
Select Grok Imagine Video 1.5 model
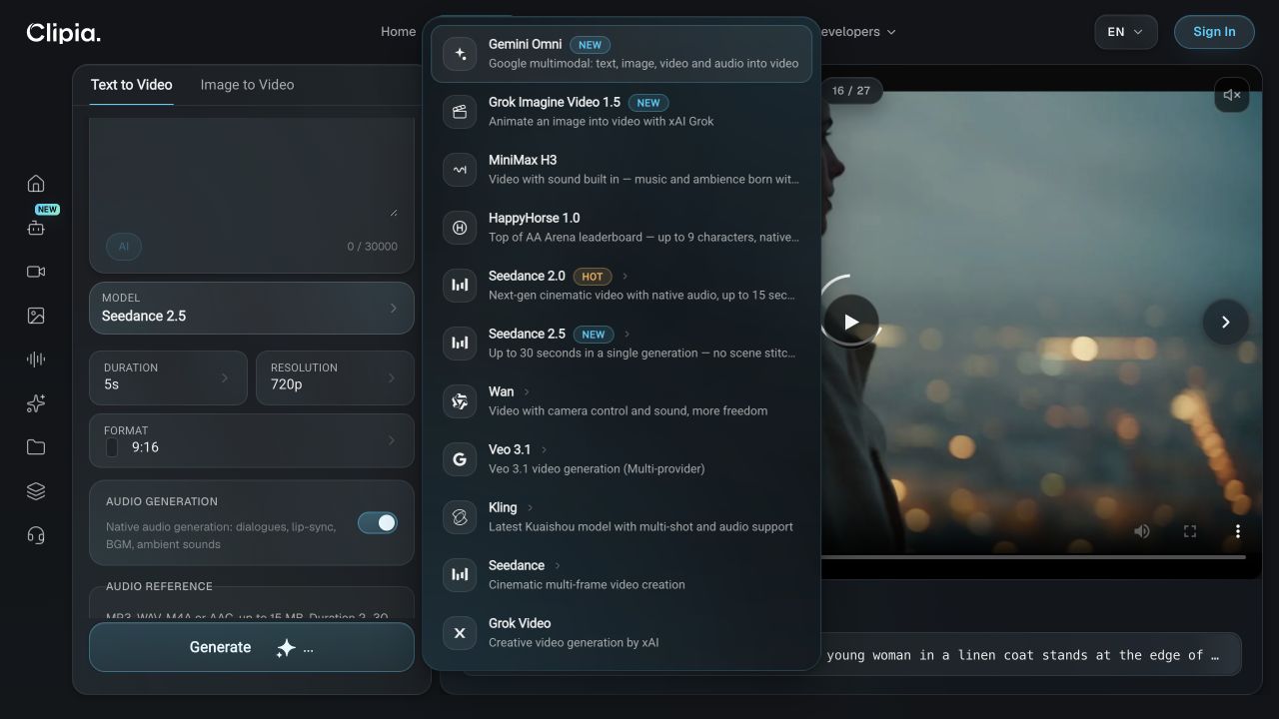tap(621, 112)
